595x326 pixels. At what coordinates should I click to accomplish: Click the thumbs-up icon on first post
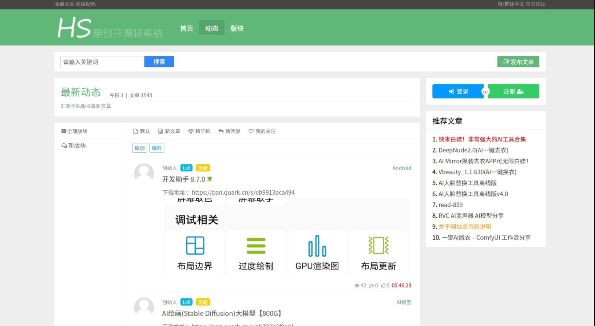[x=383, y=286]
